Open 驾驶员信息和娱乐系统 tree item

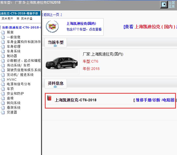pyautogui.click(x=24, y=70)
